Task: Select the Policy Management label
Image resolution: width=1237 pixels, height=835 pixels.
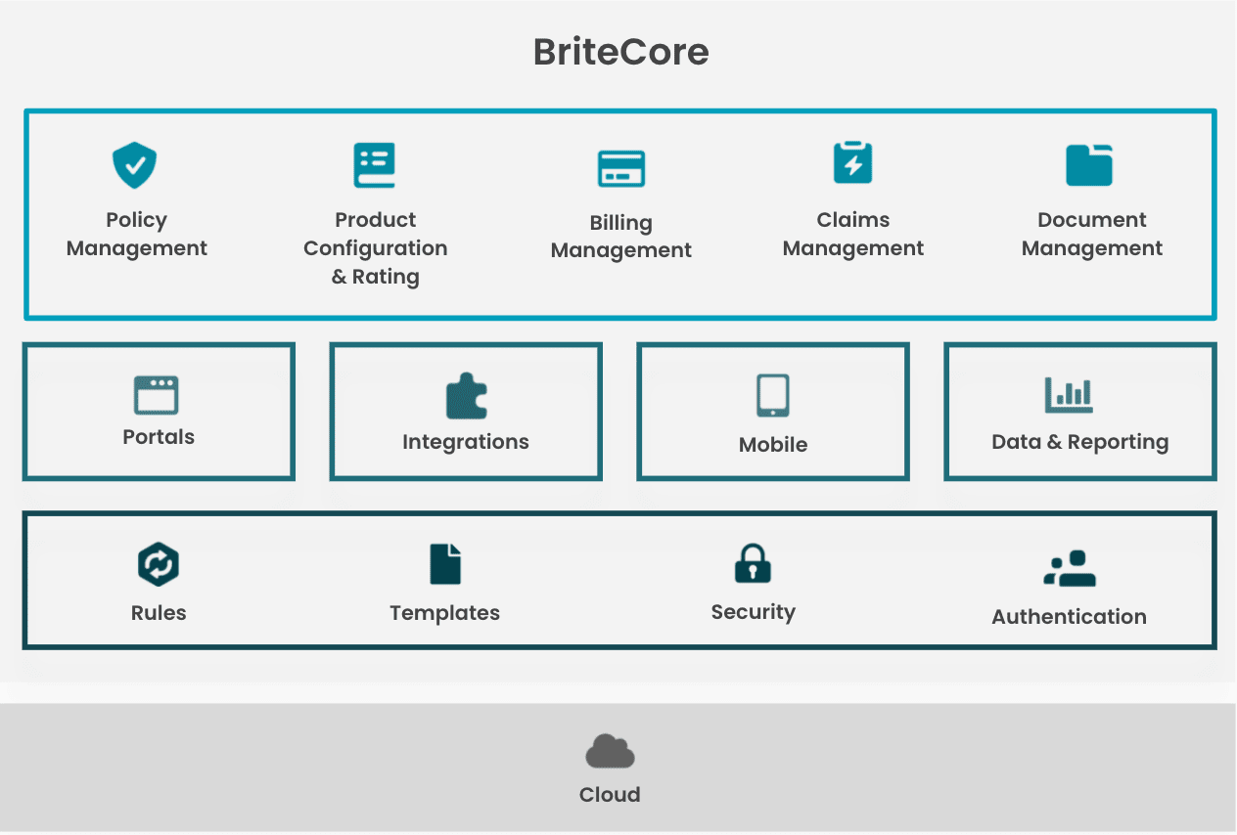Action: [137, 235]
